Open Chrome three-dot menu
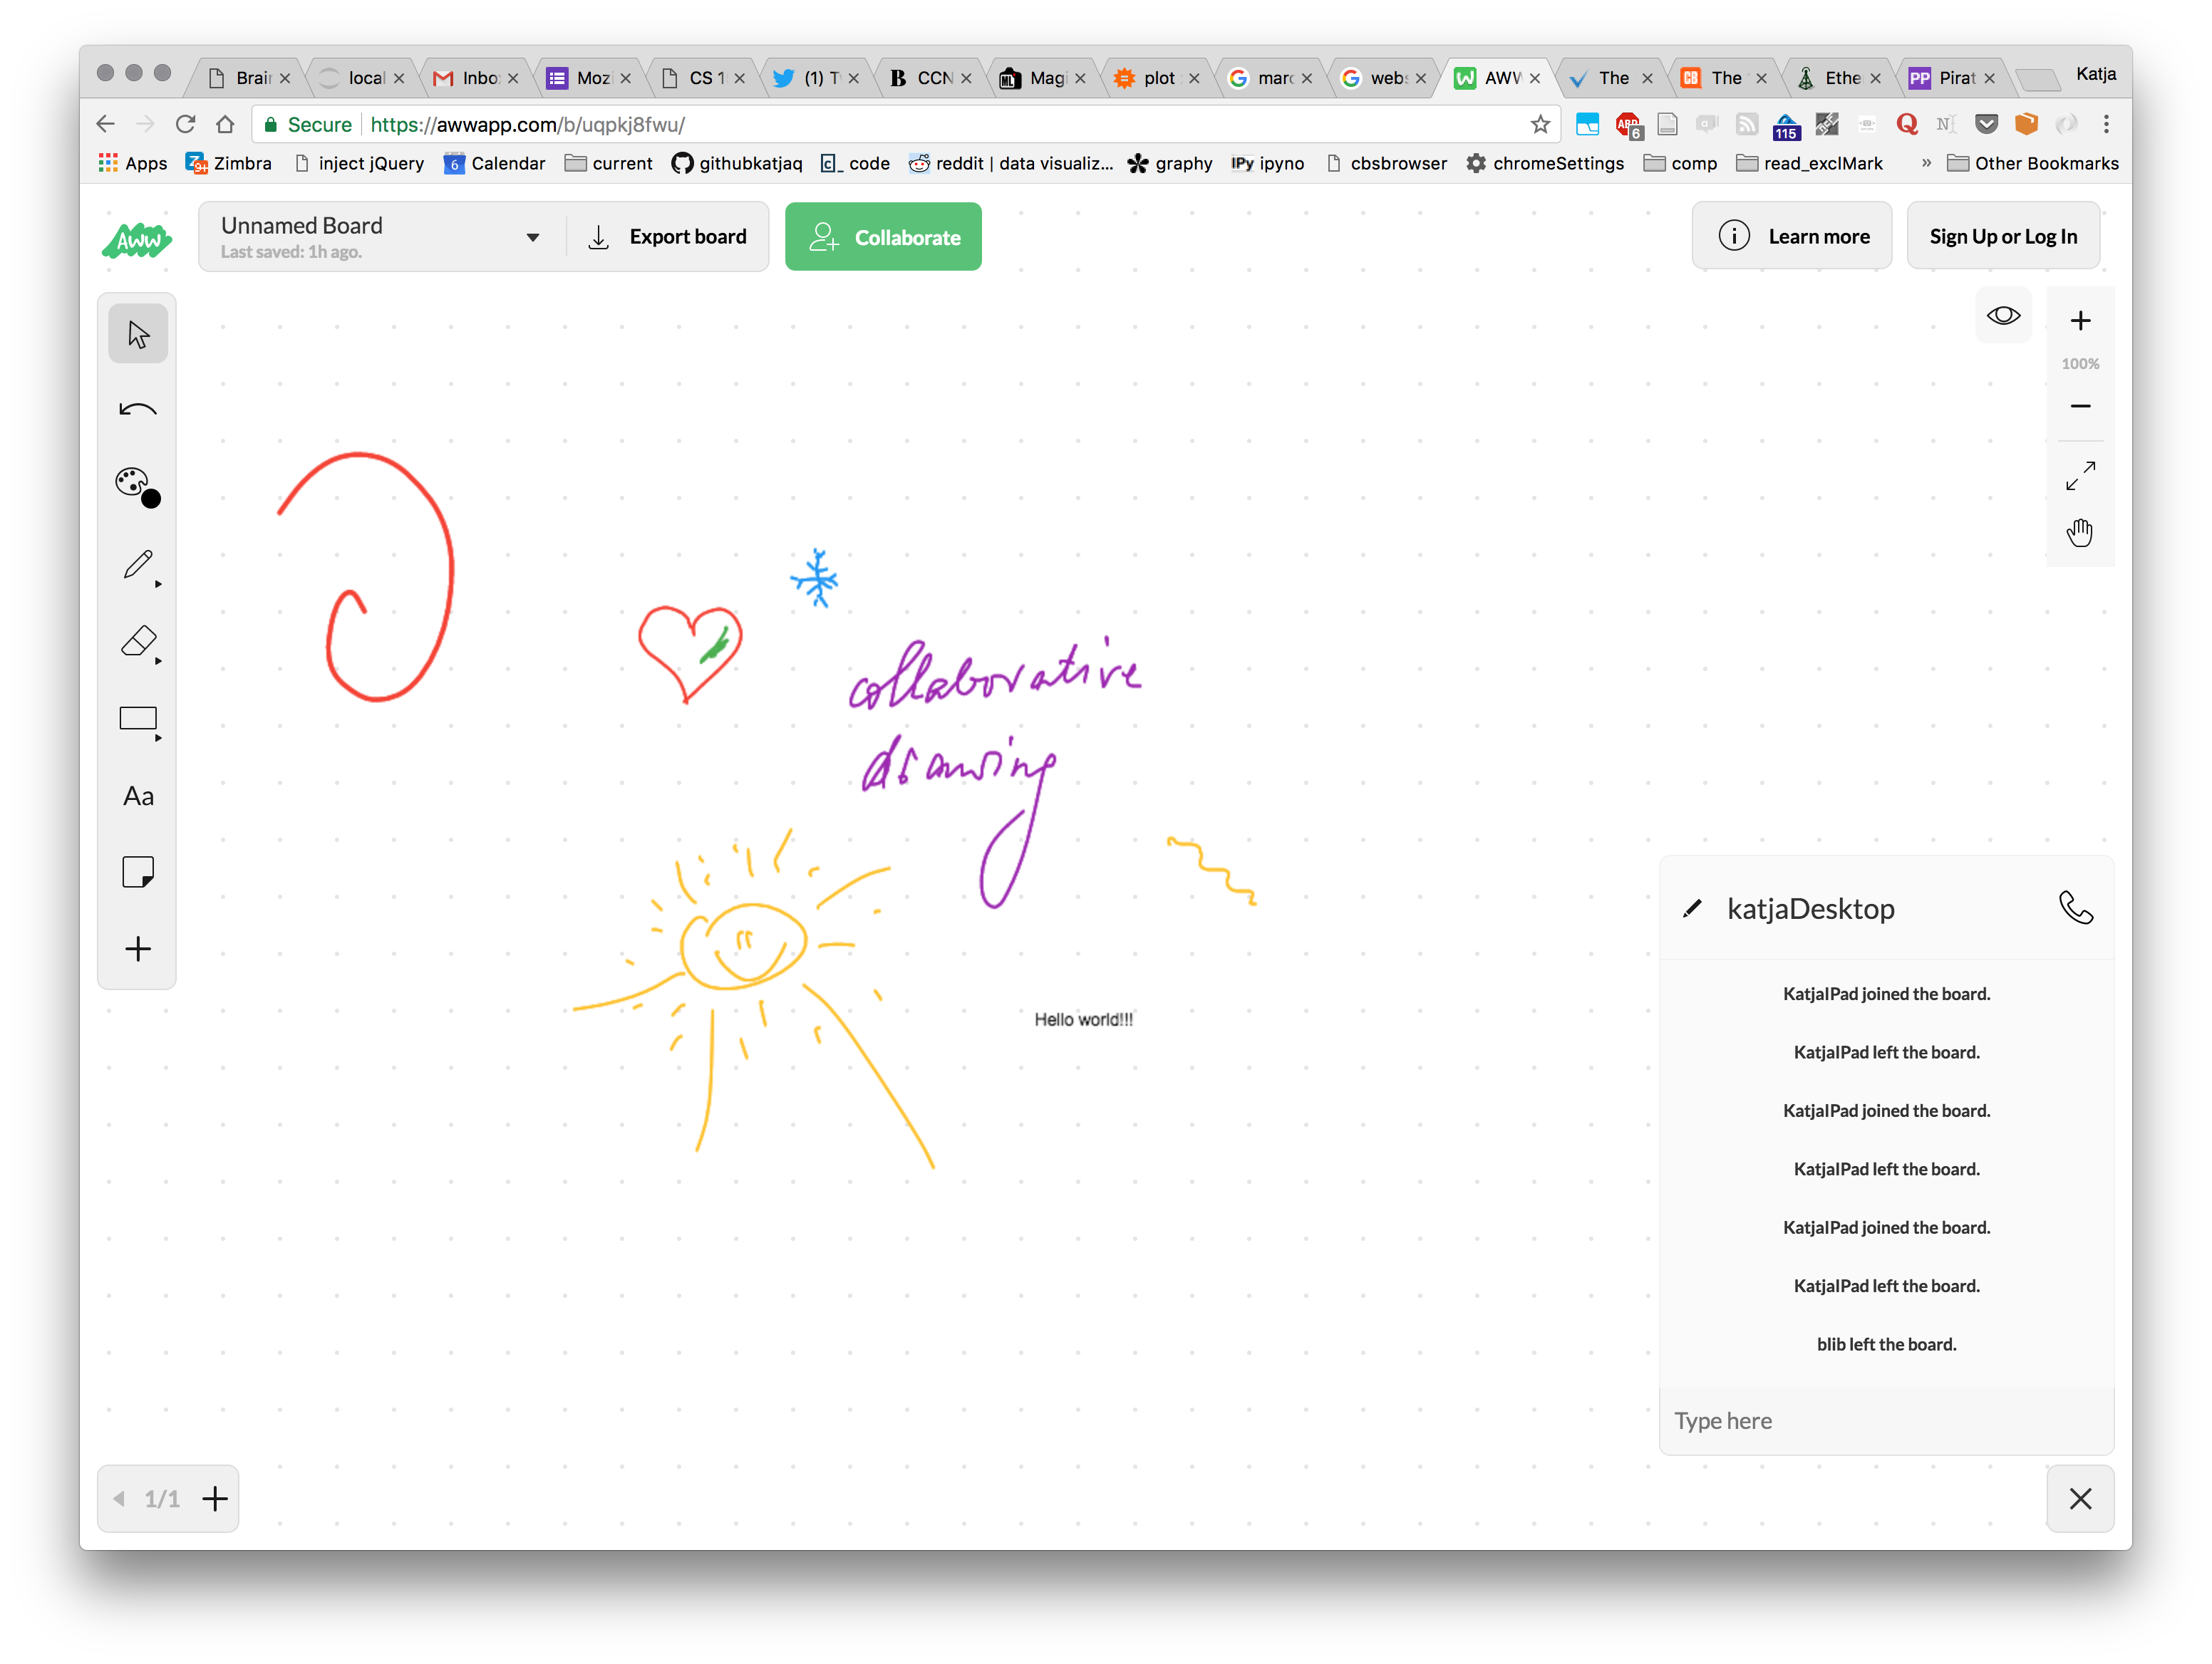The width and height of the screenshot is (2212, 1664). click(x=2106, y=124)
